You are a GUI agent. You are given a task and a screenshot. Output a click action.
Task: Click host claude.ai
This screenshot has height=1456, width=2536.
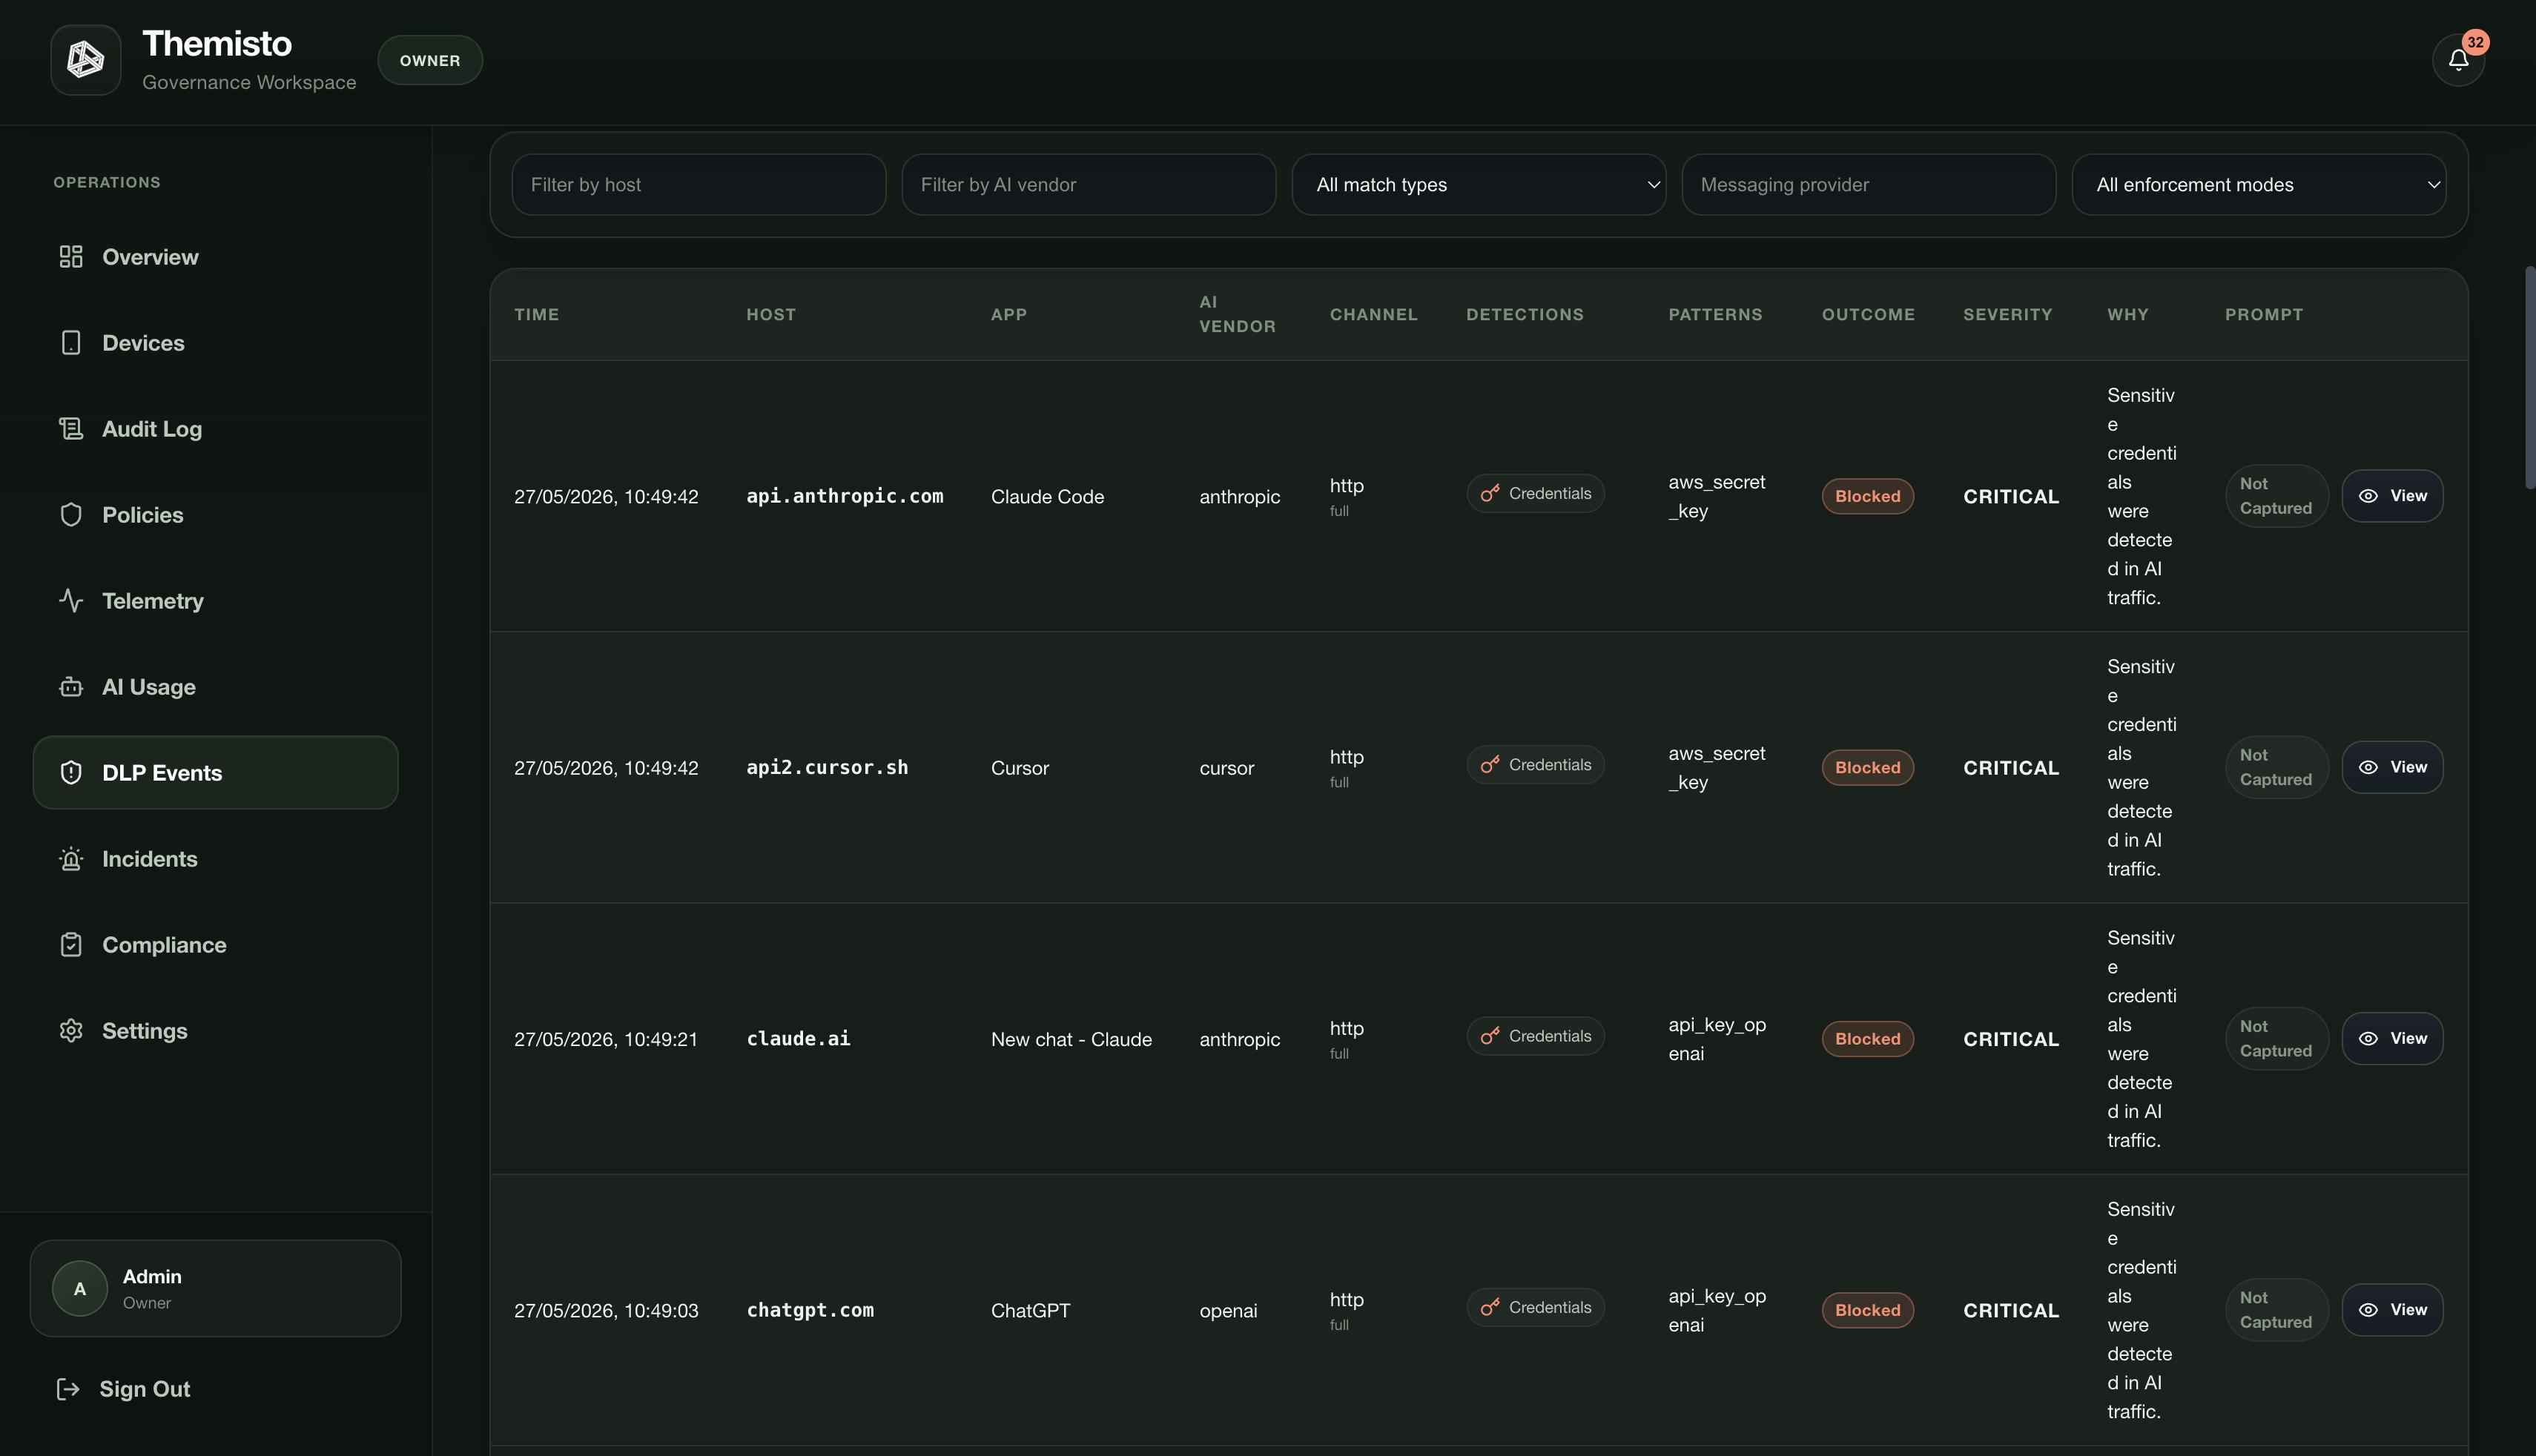pos(798,1039)
